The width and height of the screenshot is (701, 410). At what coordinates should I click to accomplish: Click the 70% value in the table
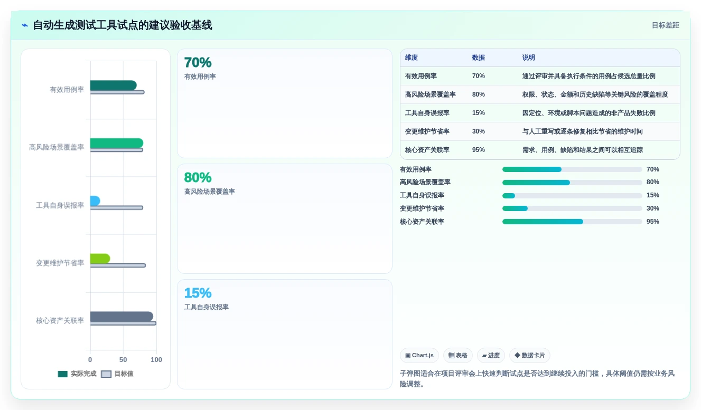pos(479,76)
